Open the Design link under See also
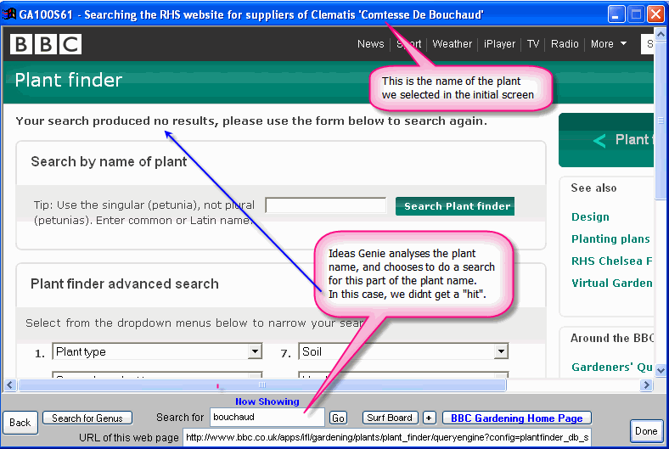Viewport: 669px width, 449px height. point(590,216)
